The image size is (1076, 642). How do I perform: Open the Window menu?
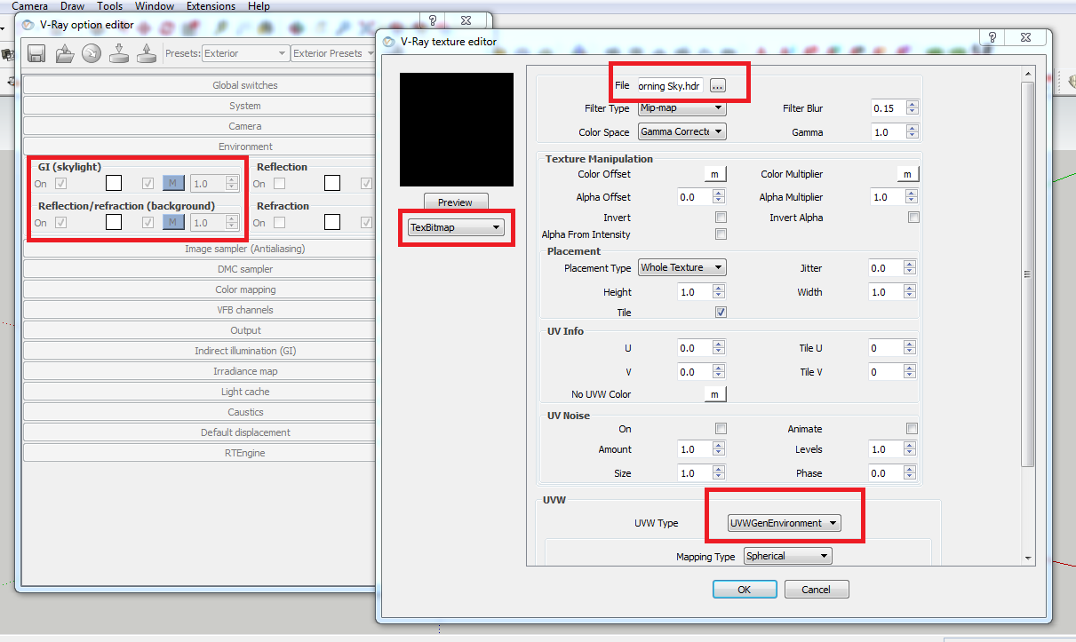[155, 6]
